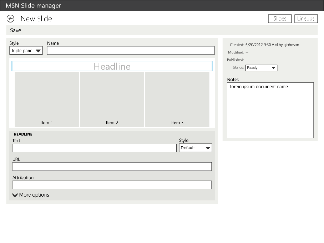Open the Status dropdown showing Ready
This screenshot has width=324, height=243.
click(x=261, y=68)
